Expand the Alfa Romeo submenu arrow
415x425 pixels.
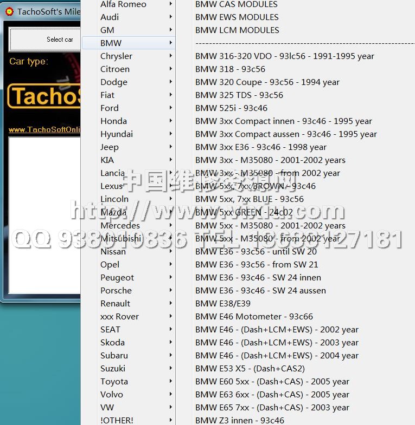coord(171,4)
